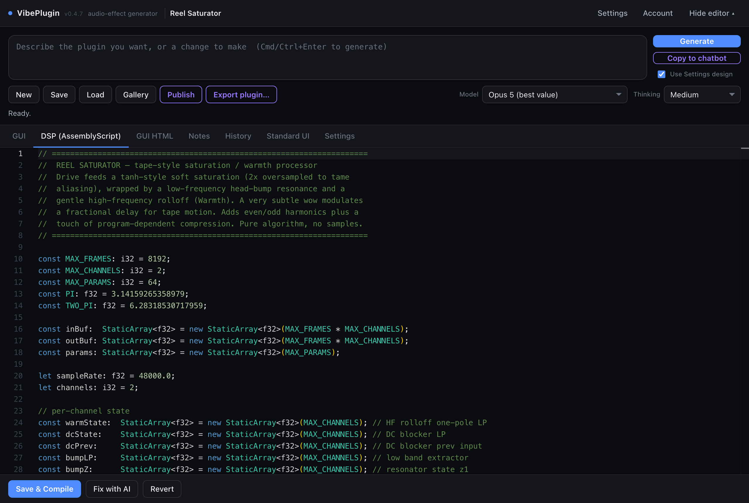Click the Reel Saturator plugin title
Viewport: 749px width, 503px height.
[x=195, y=13]
